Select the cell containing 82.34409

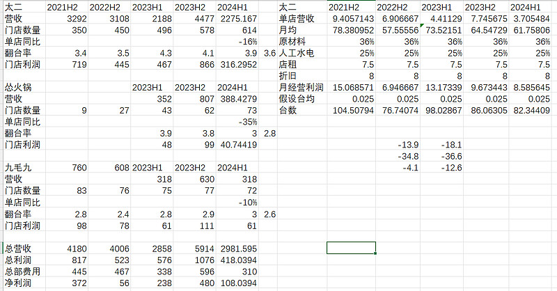531,110
